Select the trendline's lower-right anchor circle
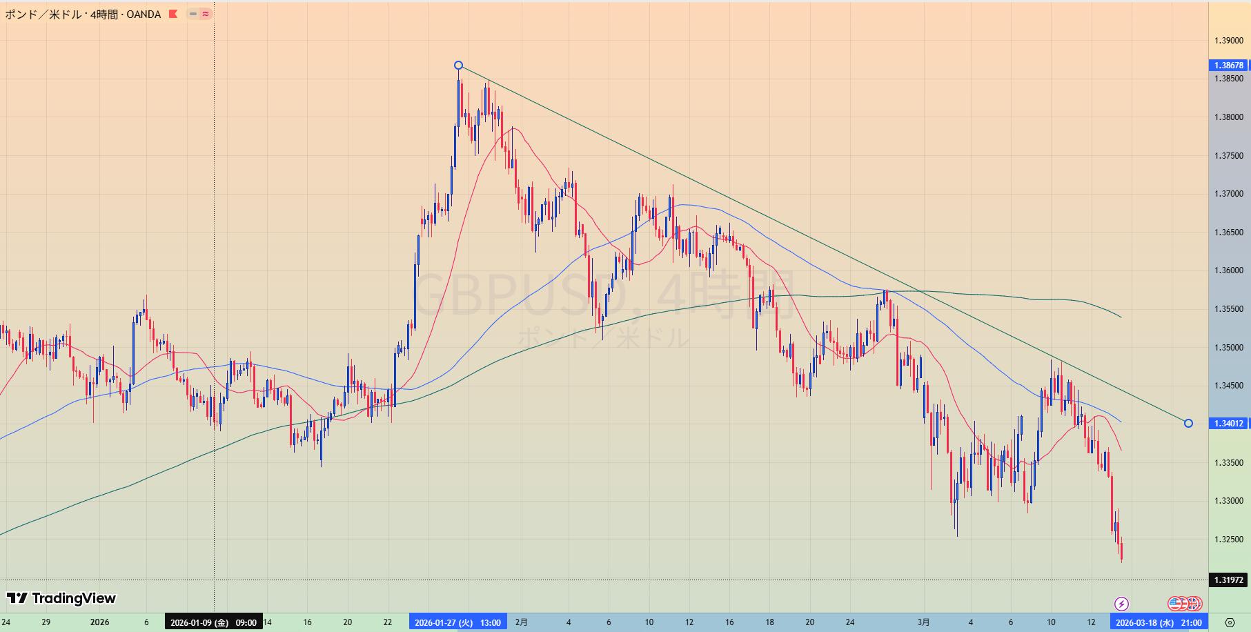 pos(1188,423)
